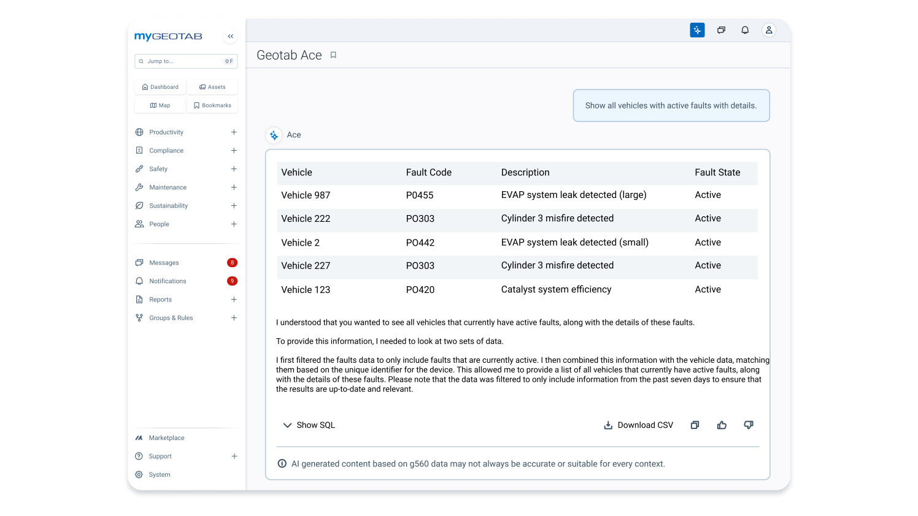Click the Messages unread count badge
The image size is (918, 516).
[232, 262]
